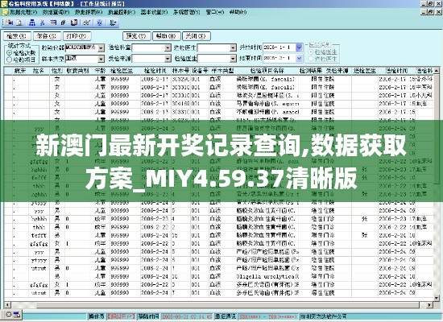The height and width of the screenshot is (322, 443).
Task: Click the exit door toolbar icon at the end
Action: click(113, 23)
